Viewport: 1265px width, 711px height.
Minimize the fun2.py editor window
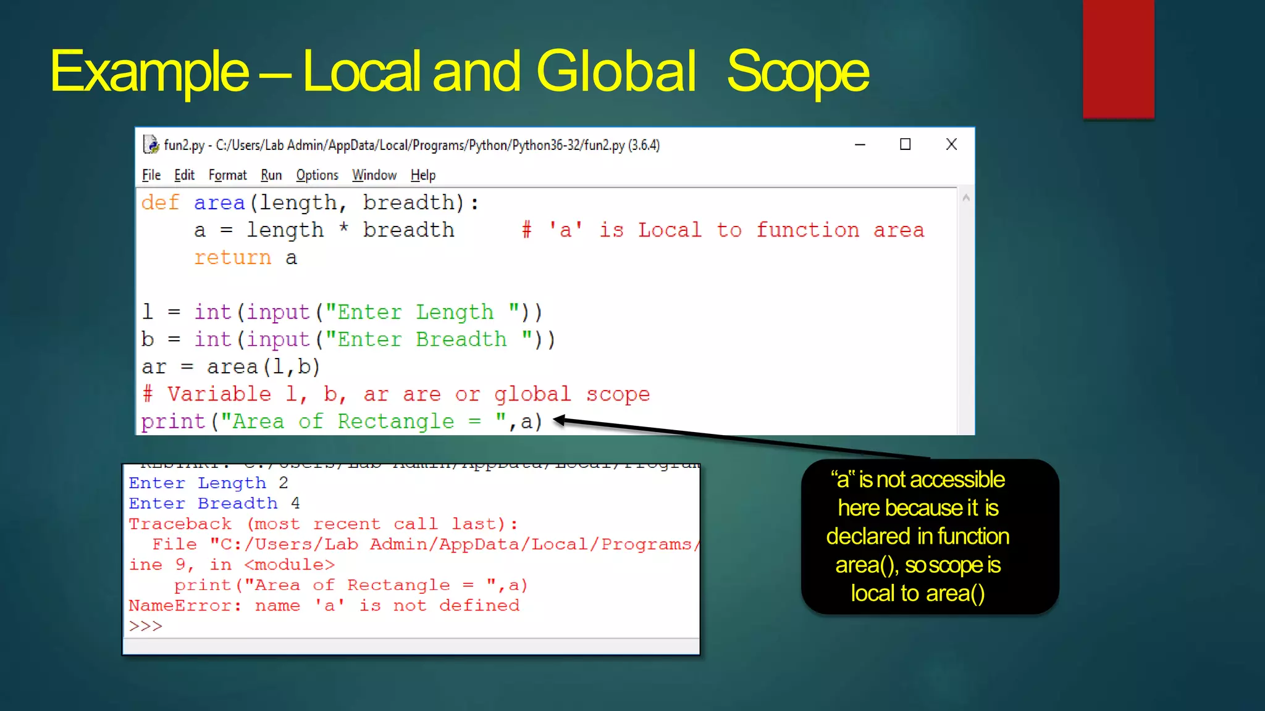860,144
